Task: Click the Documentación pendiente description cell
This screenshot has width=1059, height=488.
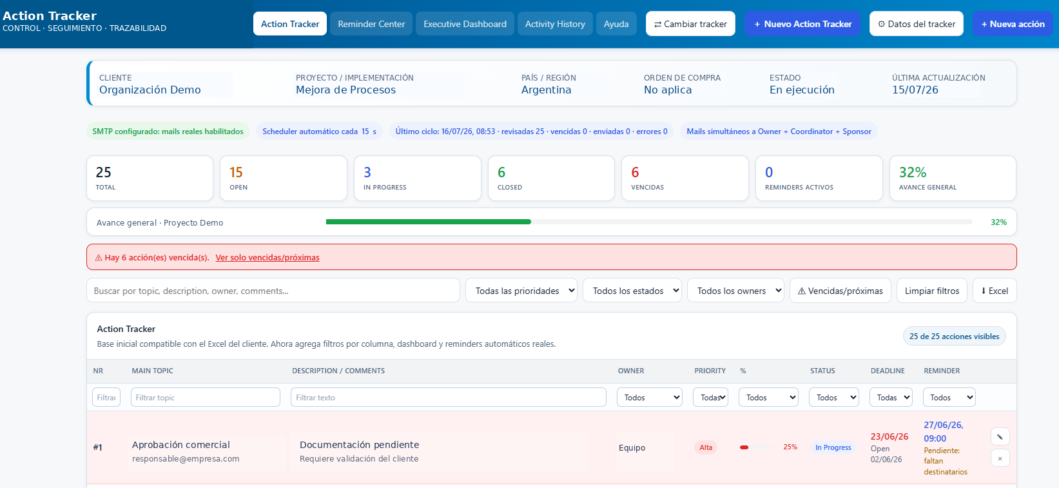Action: 360,445
